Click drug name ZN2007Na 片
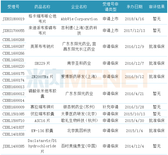Viewport: 168px width, 155px height. [x=42, y=77]
